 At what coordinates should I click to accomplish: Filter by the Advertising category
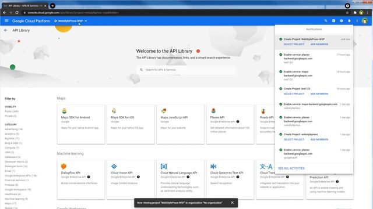tap(13, 129)
